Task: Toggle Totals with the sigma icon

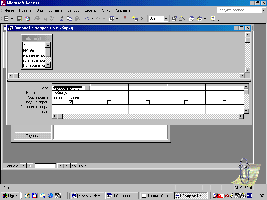Action: pyautogui.click(x=143, y=19)
